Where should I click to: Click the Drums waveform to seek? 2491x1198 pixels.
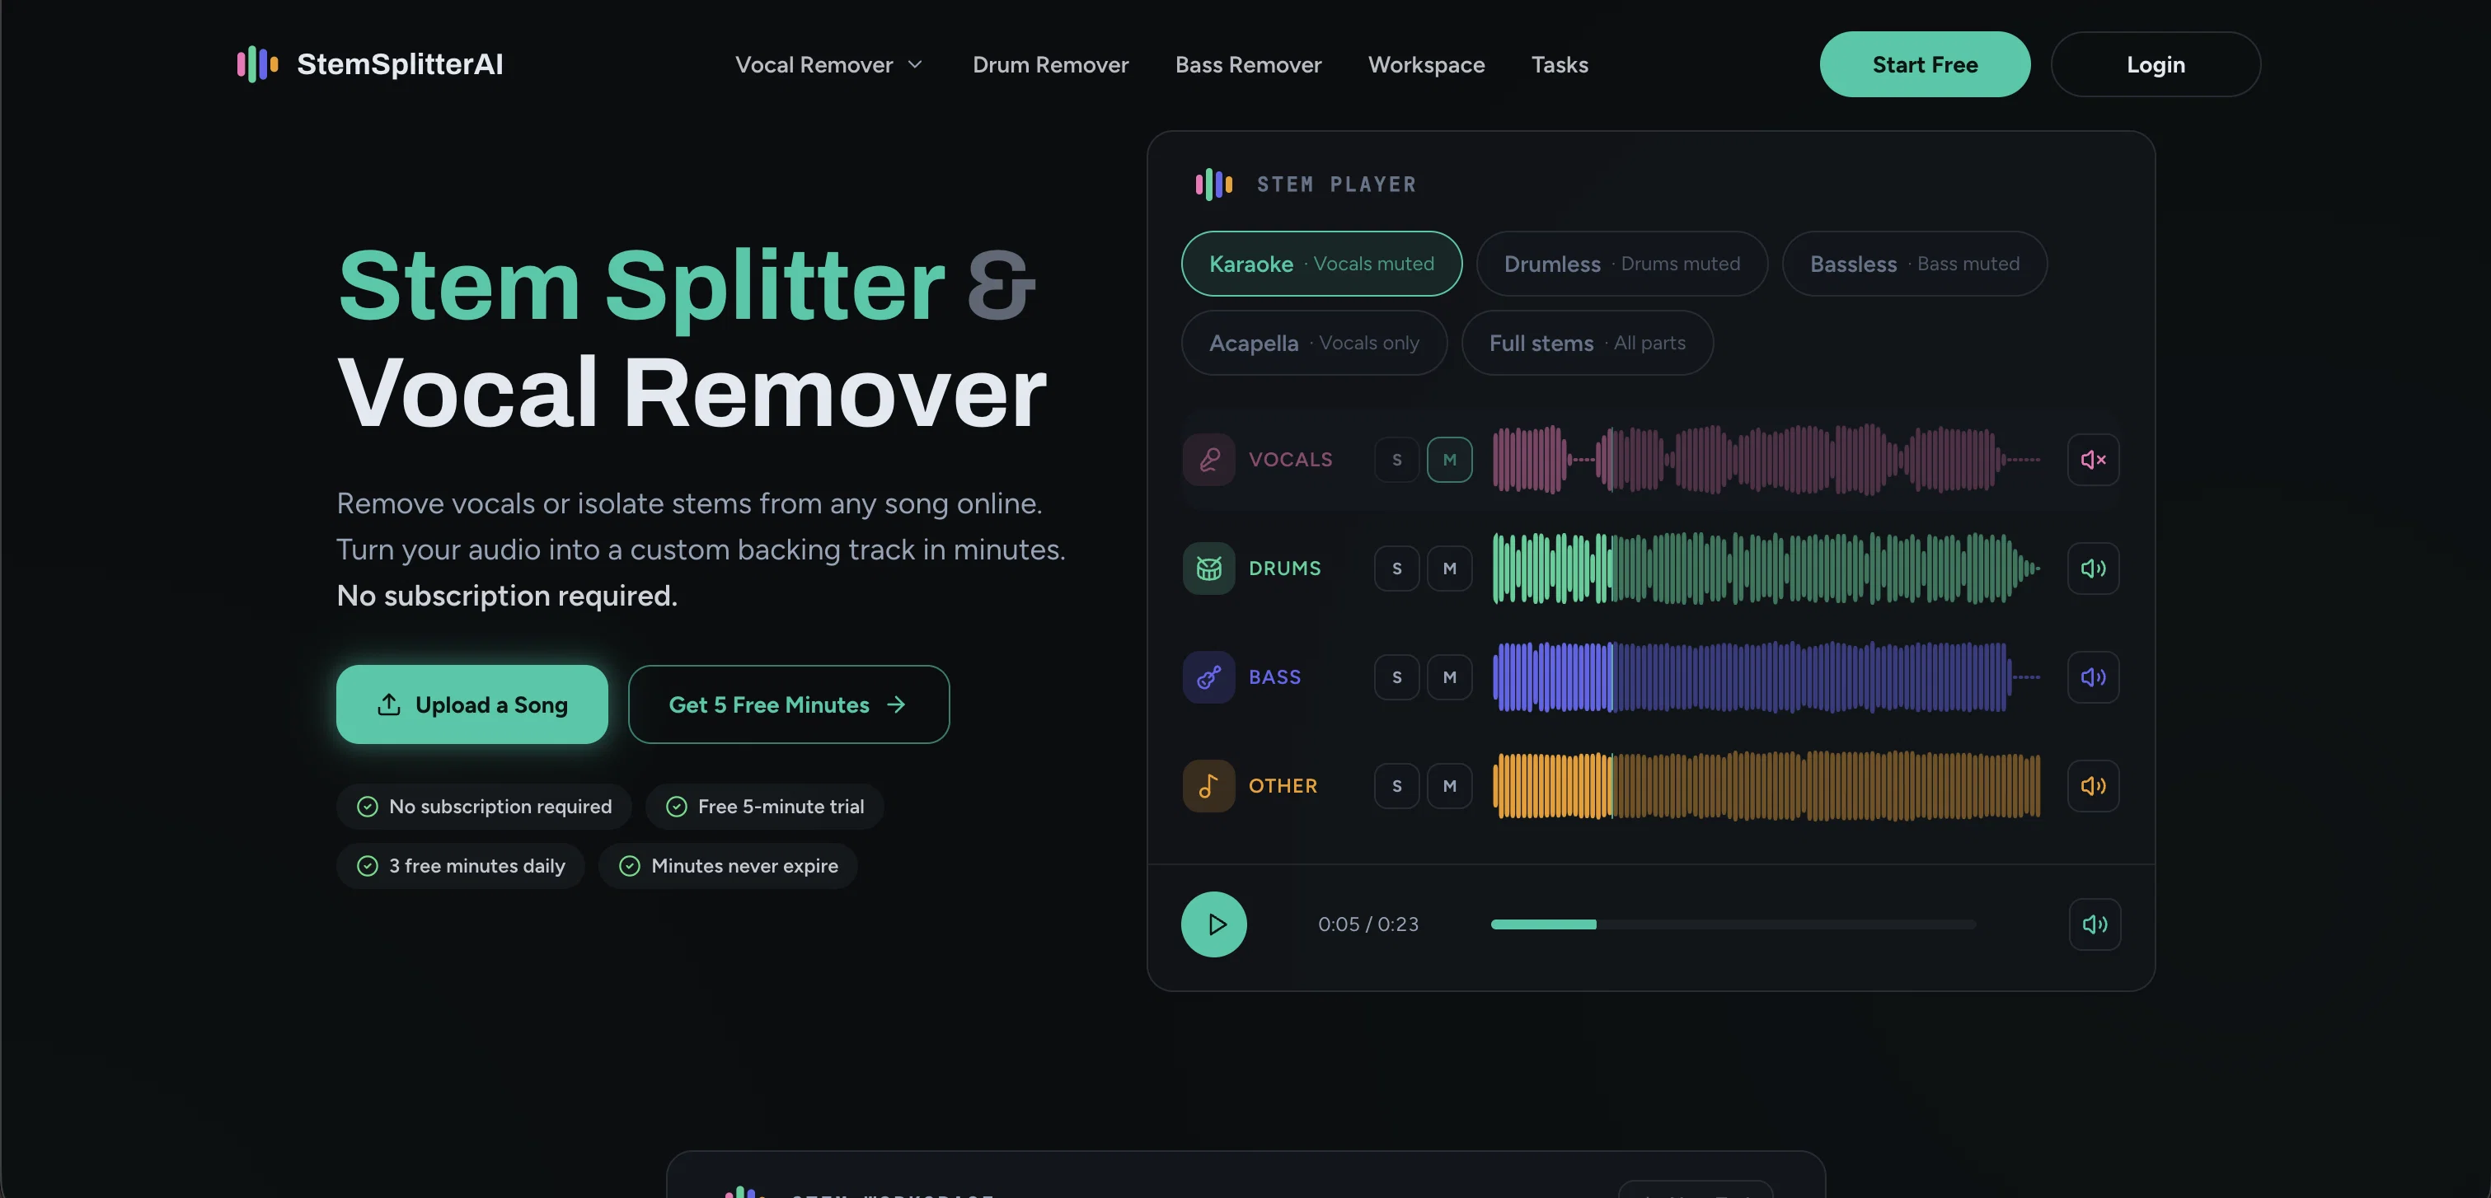coord(1766,569)
